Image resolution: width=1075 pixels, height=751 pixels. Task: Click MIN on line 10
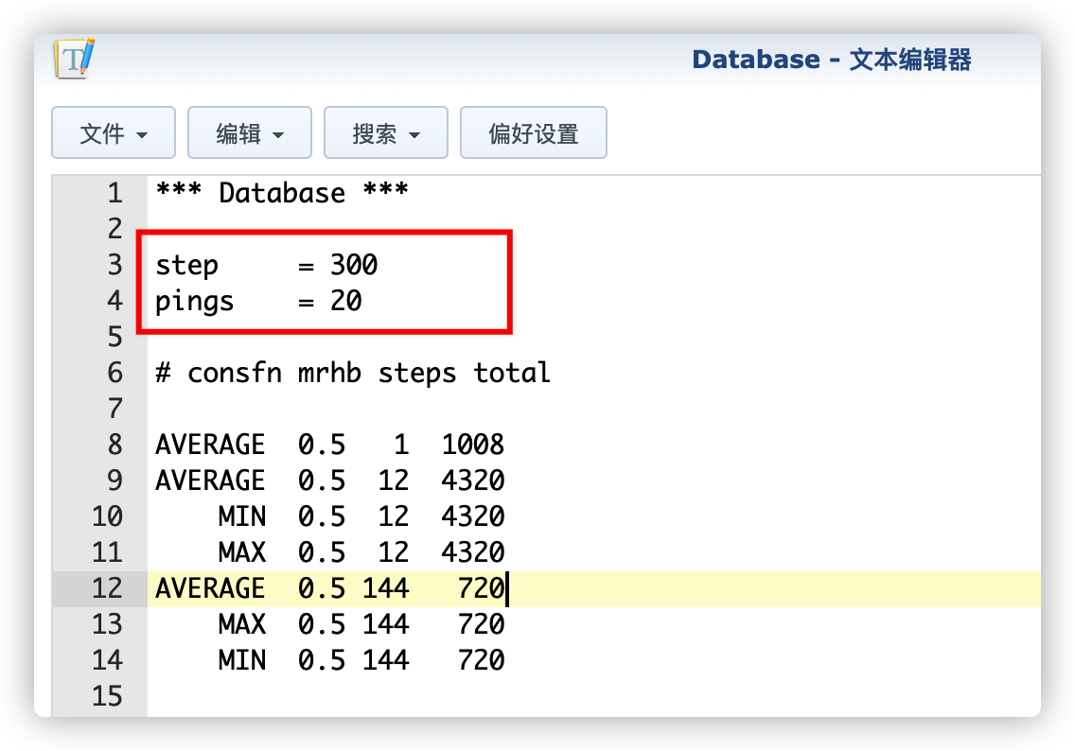(x=241, y=517)
